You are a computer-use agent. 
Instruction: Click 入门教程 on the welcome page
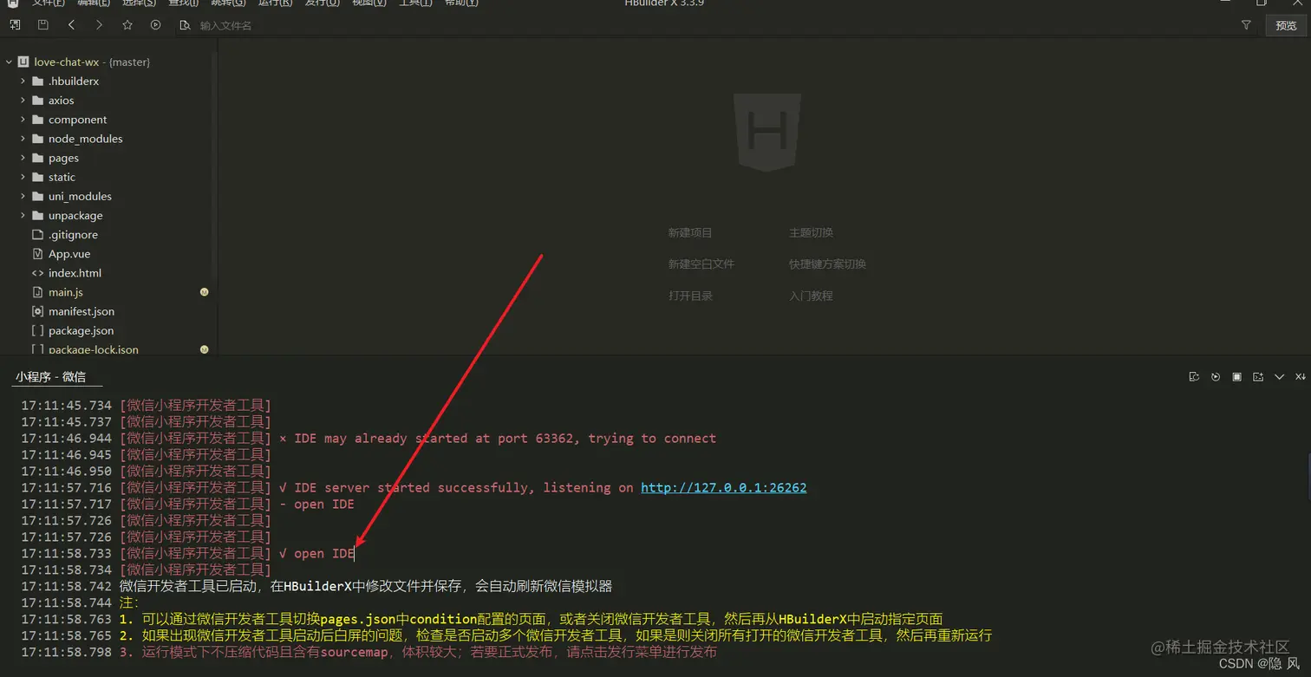click(x=811, y=296)
